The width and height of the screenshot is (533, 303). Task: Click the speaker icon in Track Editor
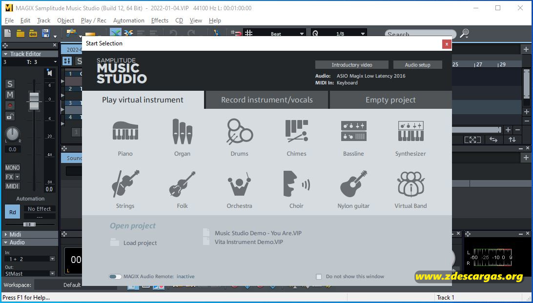coord(50,73)
